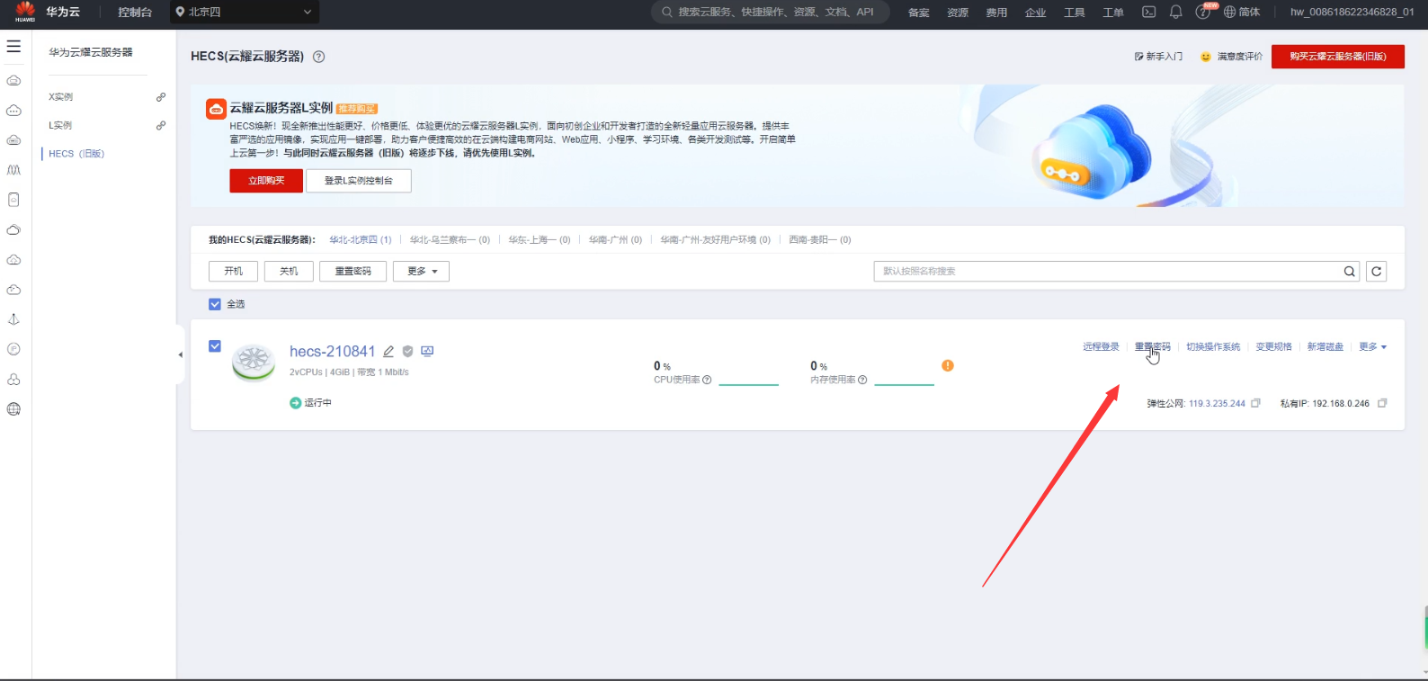Collapse the left sidebar with the arrow handle
This screenshot has width=1428, height=681.
pos(180,354)
